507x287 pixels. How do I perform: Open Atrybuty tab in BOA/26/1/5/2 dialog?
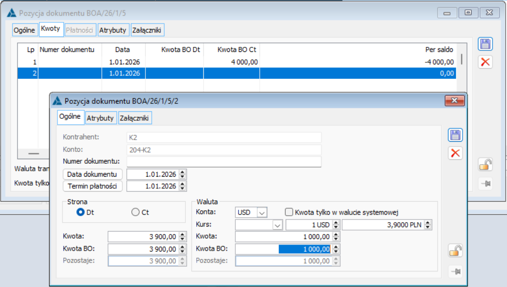(x=100, y=118)
